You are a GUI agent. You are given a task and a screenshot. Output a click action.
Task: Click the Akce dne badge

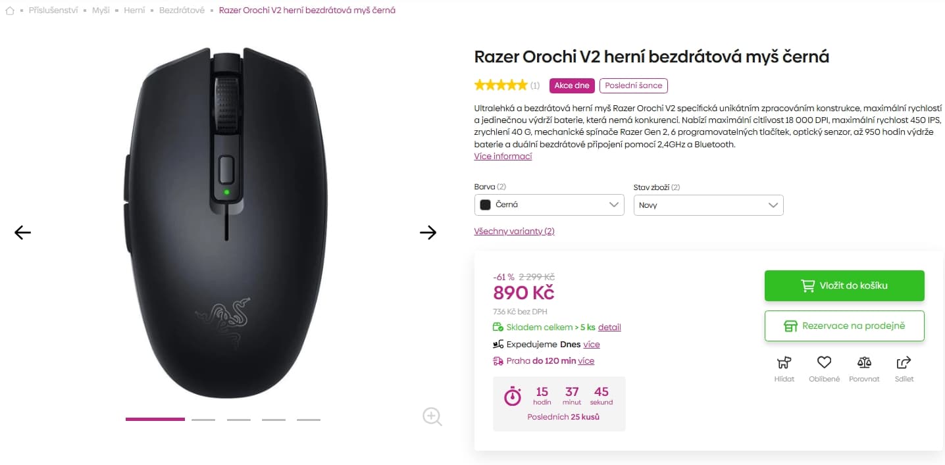[571, 86]
